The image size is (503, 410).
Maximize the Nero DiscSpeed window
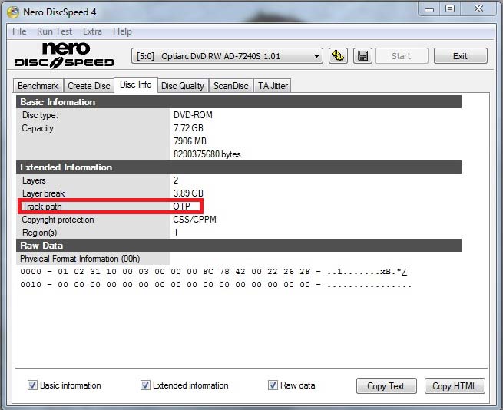[x=450, y=8]
